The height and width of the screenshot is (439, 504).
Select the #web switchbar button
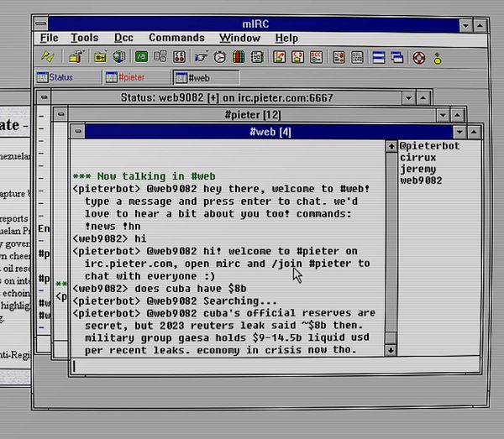click(207, 78)
